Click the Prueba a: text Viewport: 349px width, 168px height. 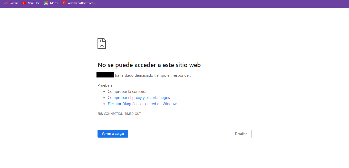pos(105,85)
